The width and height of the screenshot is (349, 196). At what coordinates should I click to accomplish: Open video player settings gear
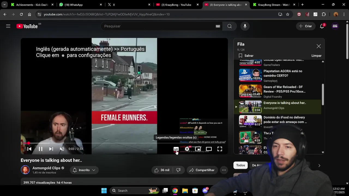tap(187, 149)
